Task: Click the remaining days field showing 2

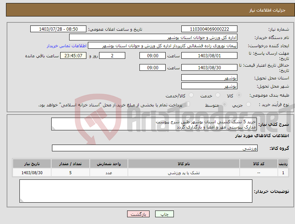Action: [112, 55]
